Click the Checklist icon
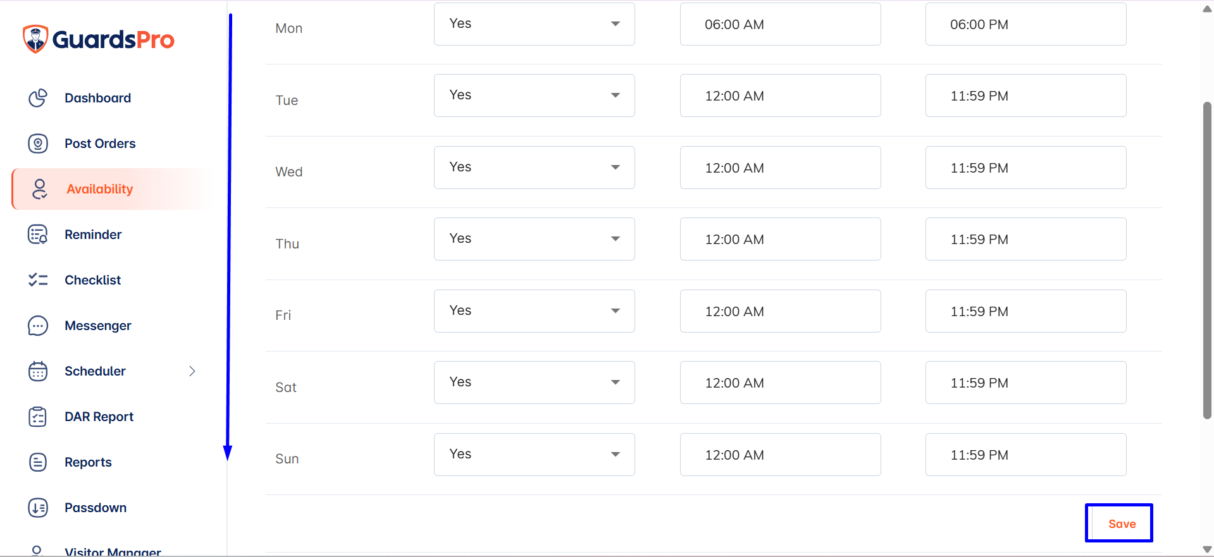 pos(38,280)
